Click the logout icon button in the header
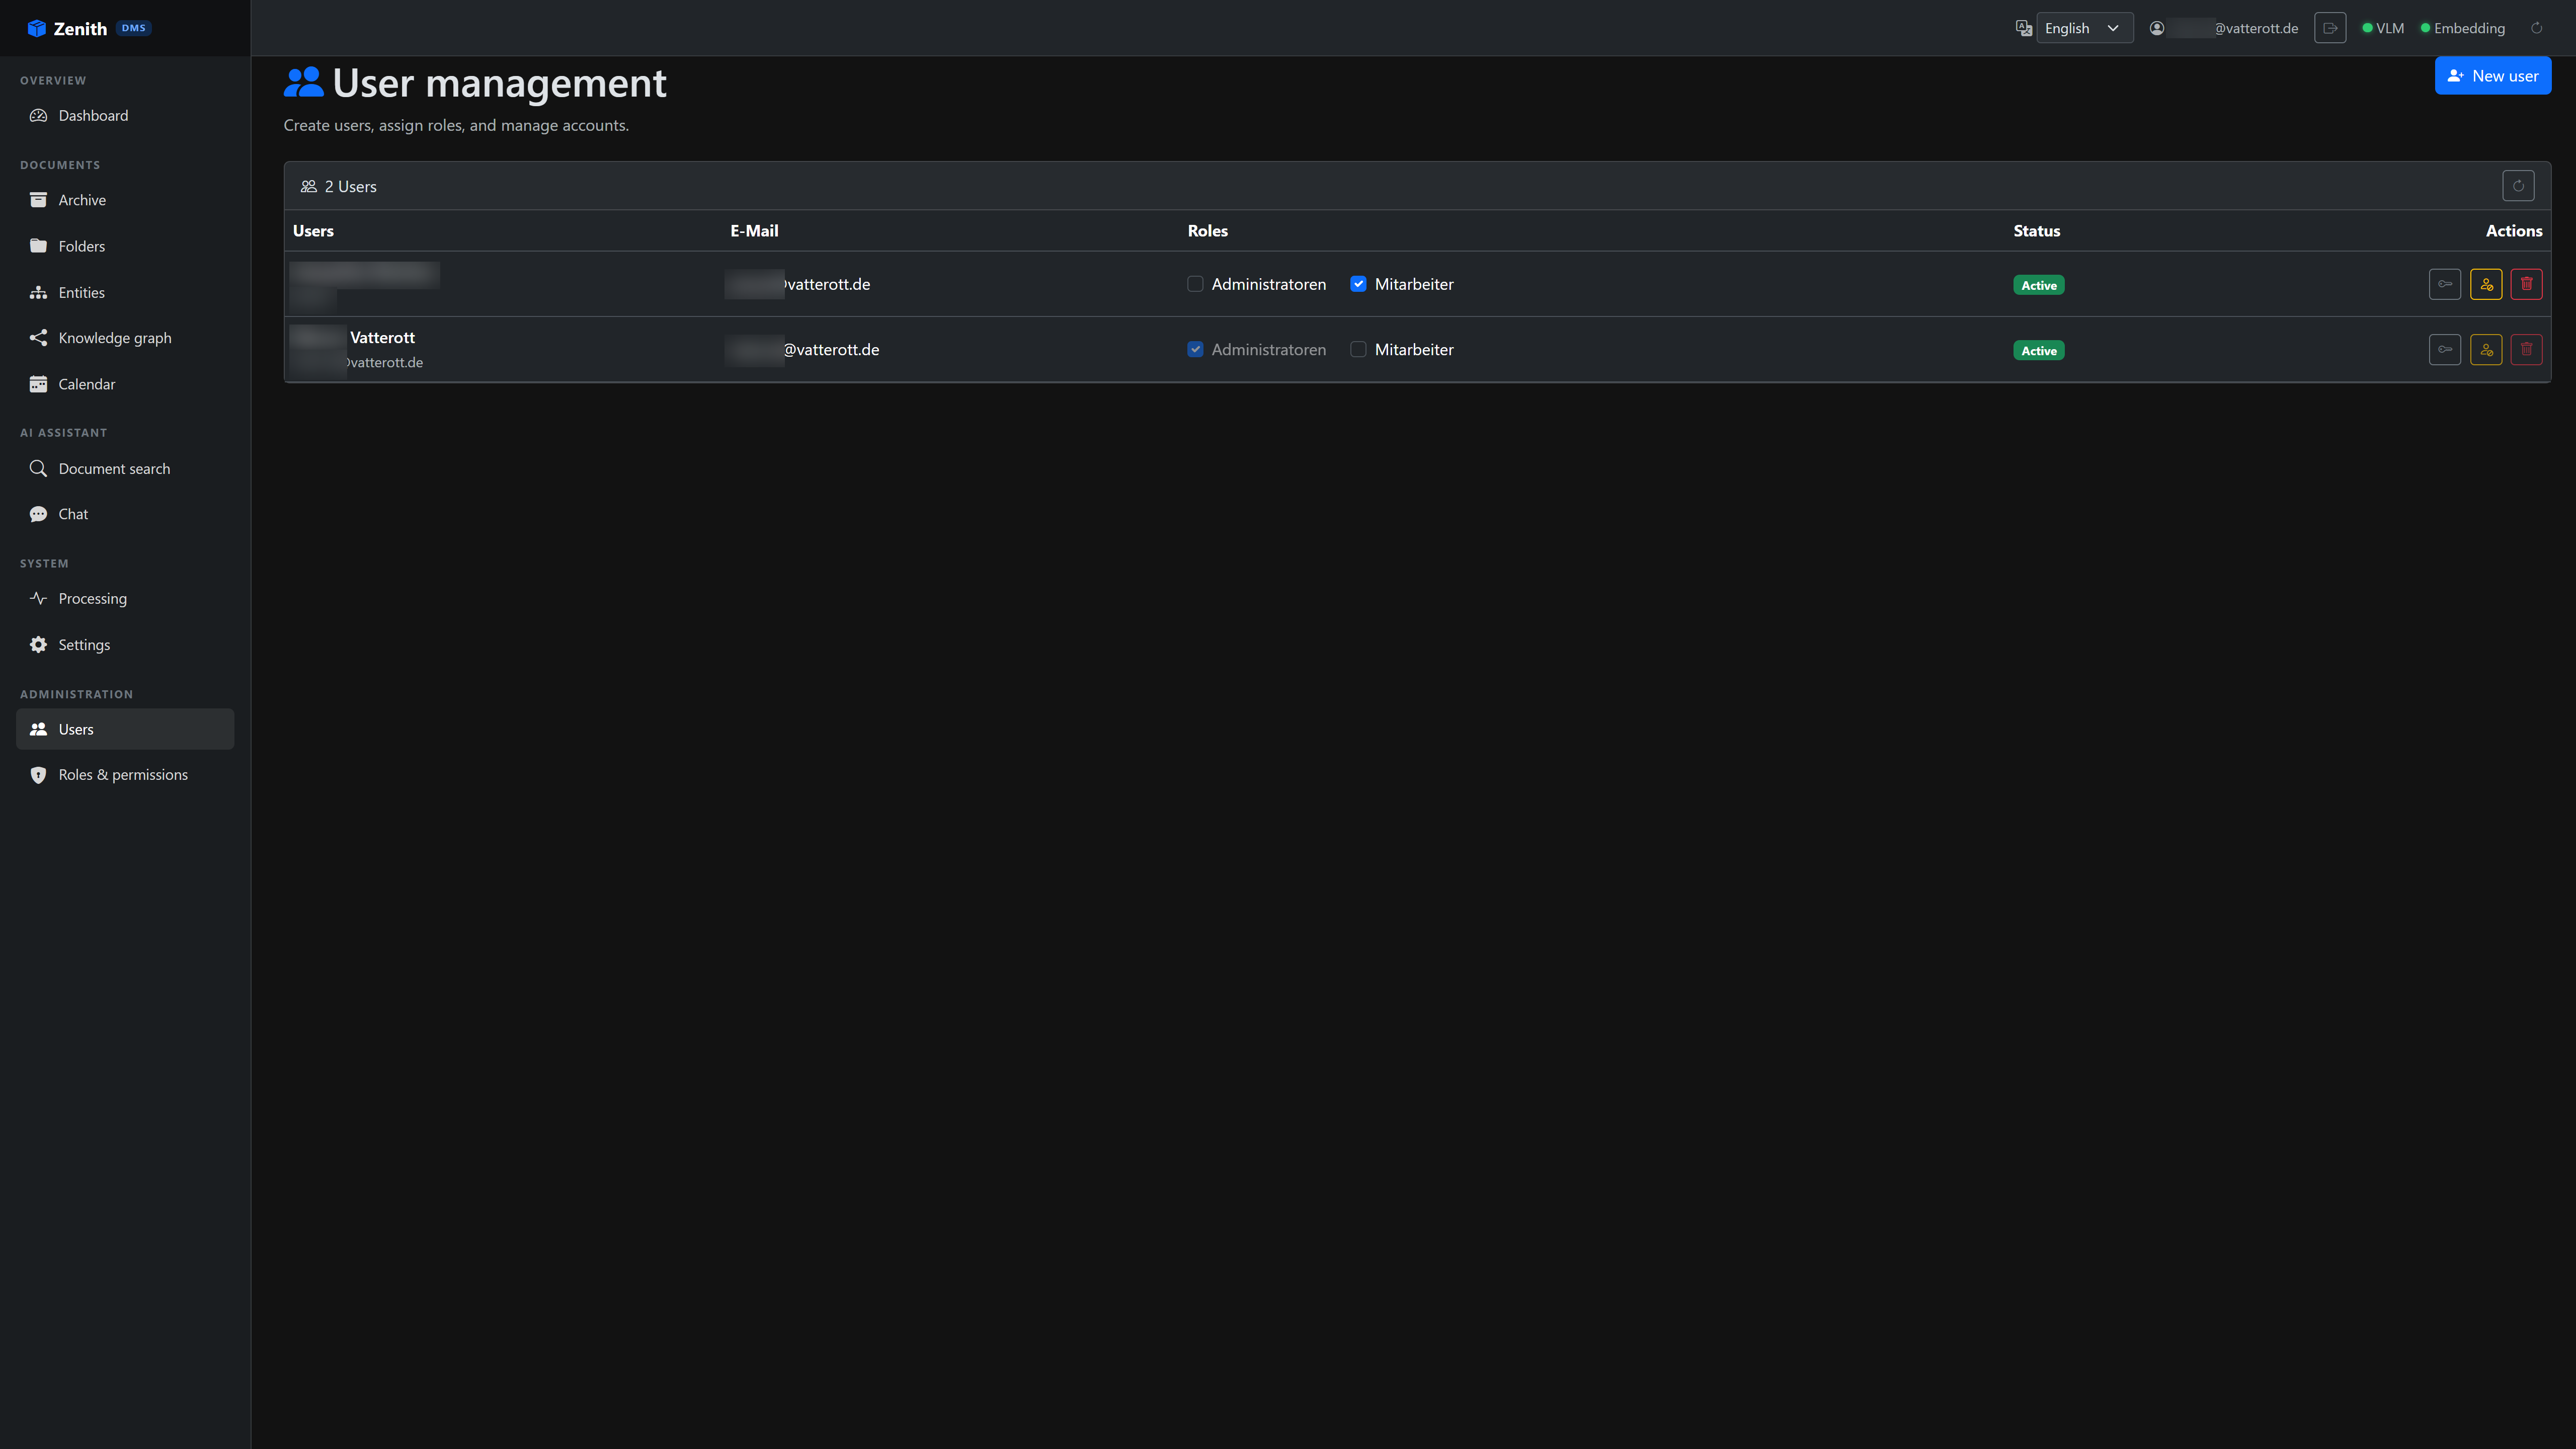The image size is (2576, 1449). click(x=2330, y=28)
